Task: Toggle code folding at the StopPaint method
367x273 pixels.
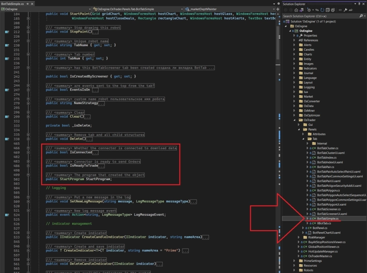Action: (x=28, y=32)
